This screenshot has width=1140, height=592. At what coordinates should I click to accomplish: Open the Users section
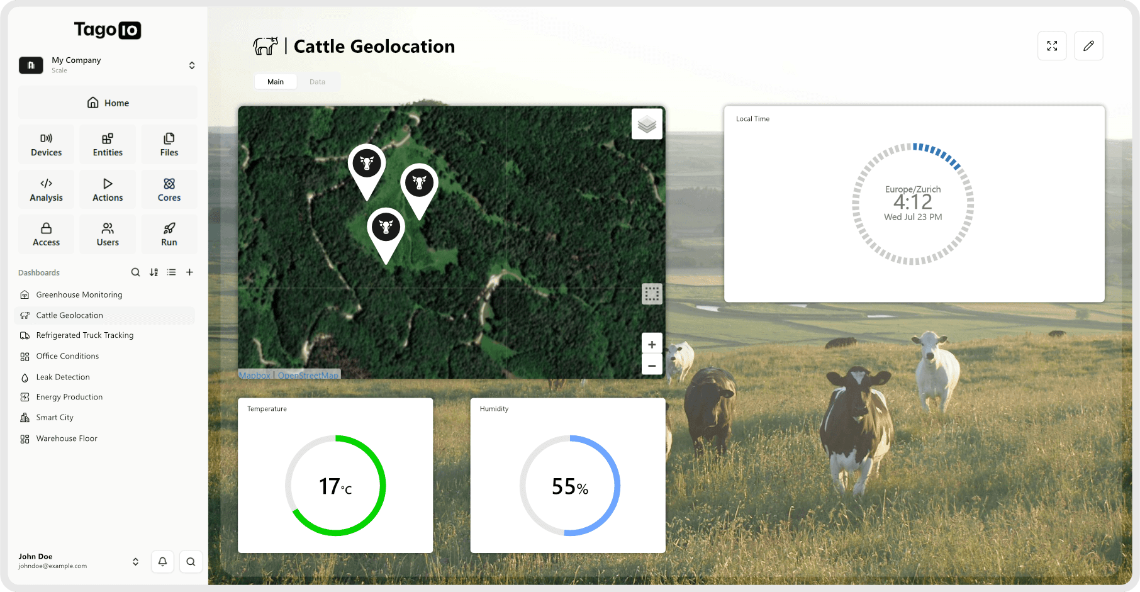point(107,233)
